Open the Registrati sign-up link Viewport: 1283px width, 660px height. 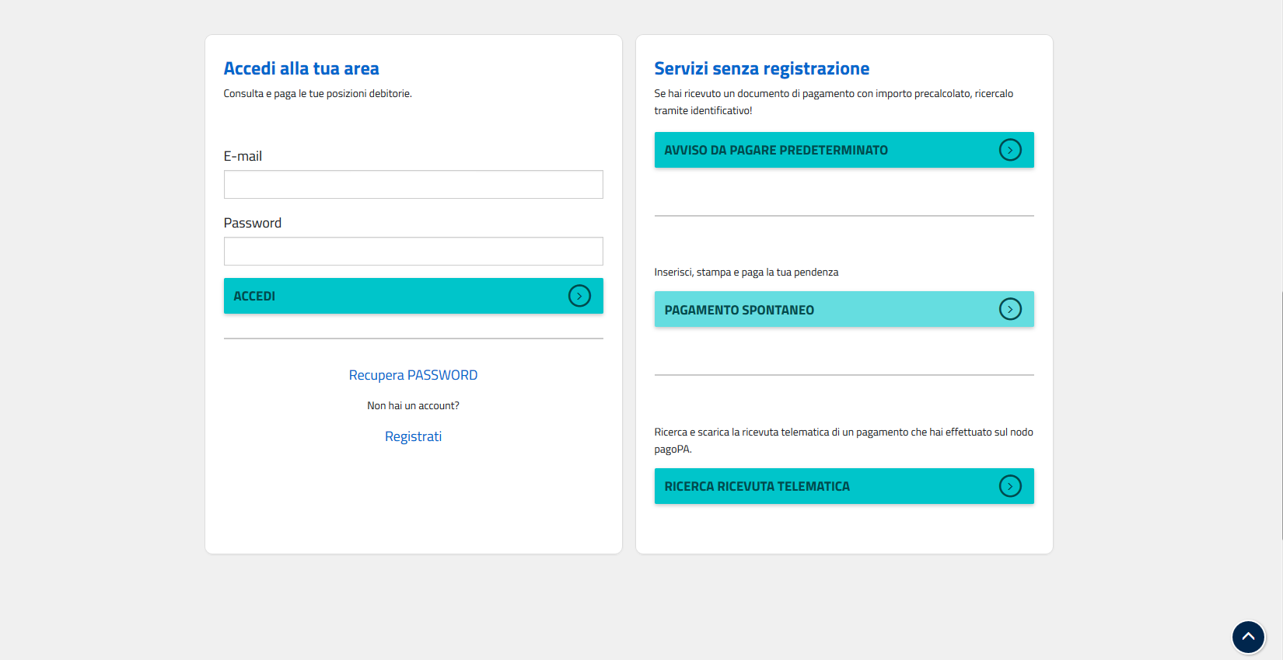(413, 436)
